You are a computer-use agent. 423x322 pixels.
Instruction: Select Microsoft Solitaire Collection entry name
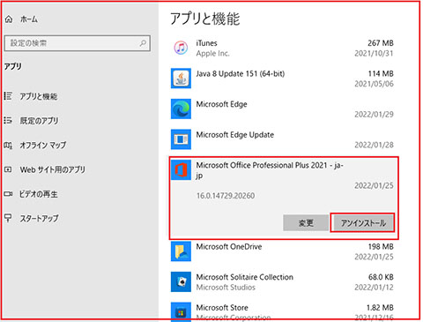245,277
